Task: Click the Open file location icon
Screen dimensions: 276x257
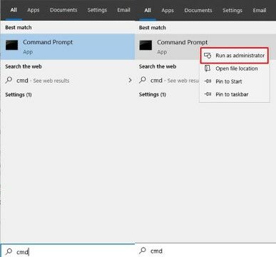Action: (x=208, y=69)
